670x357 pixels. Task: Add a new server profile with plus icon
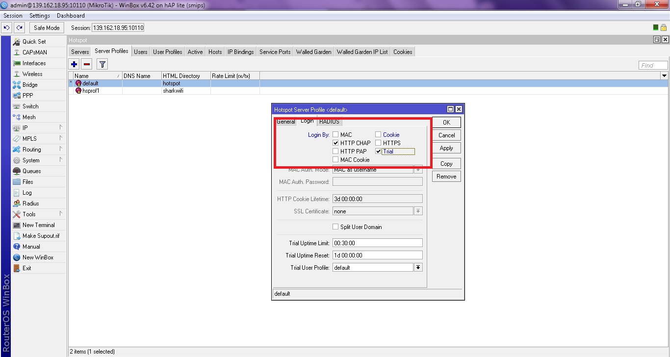pyautogui.click(x=74, y=64)
